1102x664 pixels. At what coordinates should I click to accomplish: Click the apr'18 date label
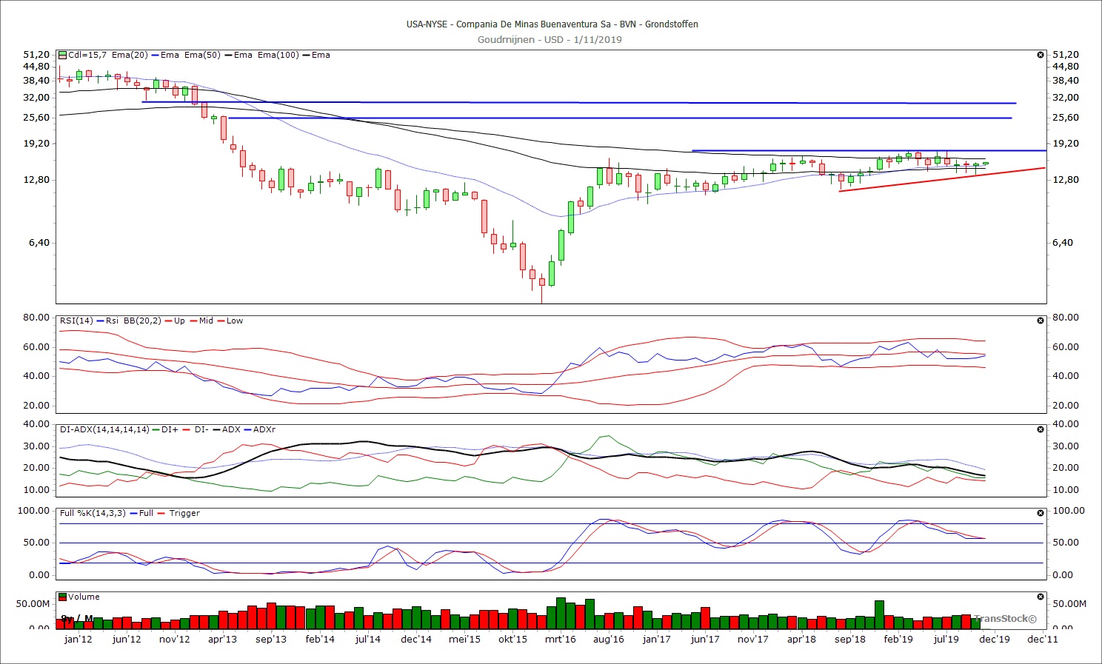801,640
